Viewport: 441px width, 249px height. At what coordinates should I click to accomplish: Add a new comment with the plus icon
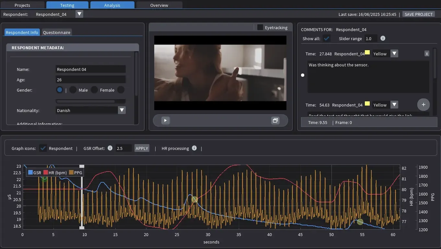pyautogui.click(x=423, y=104)
